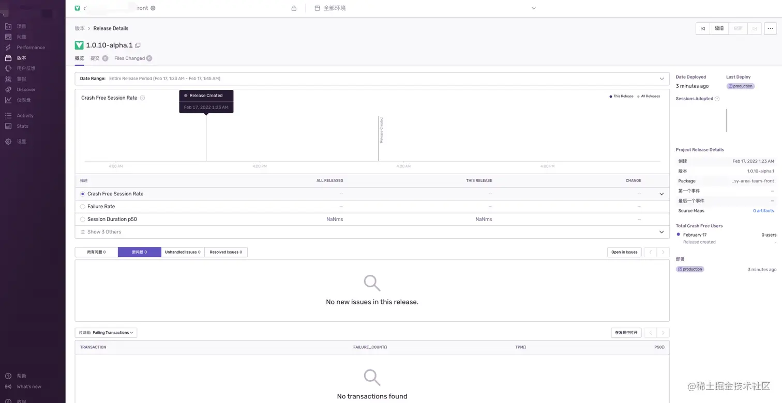Expand the Crash Free Session Rate row chevron
Screen dimensions: 782x403
click(661, 194)
